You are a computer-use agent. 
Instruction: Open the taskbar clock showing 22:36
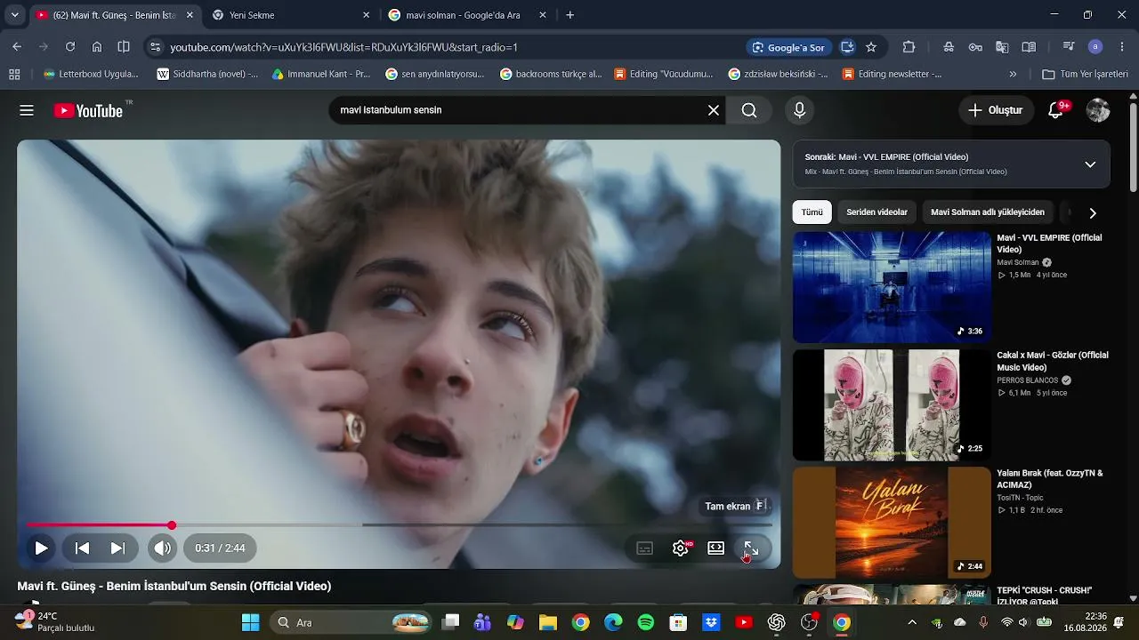click(1085, 622)
